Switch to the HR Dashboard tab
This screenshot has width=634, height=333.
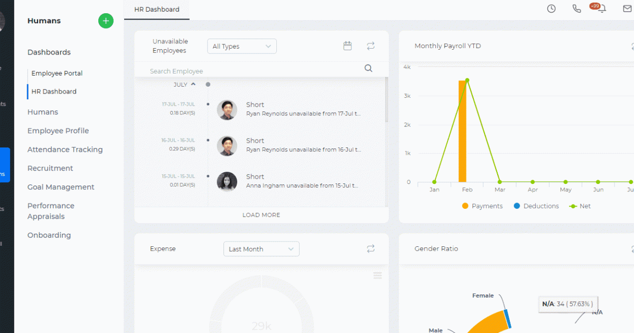click(156, 10)
